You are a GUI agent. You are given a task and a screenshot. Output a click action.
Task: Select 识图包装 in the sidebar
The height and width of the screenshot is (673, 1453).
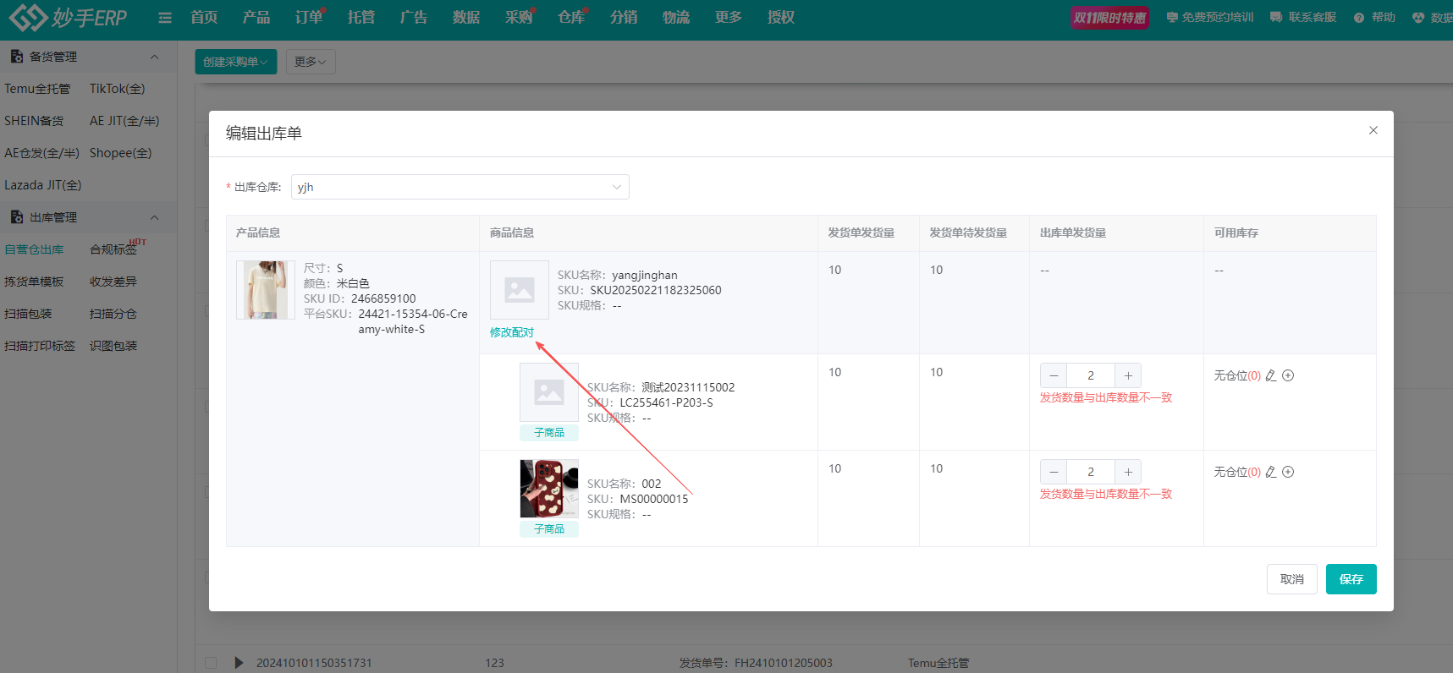(x=113, y=346)
